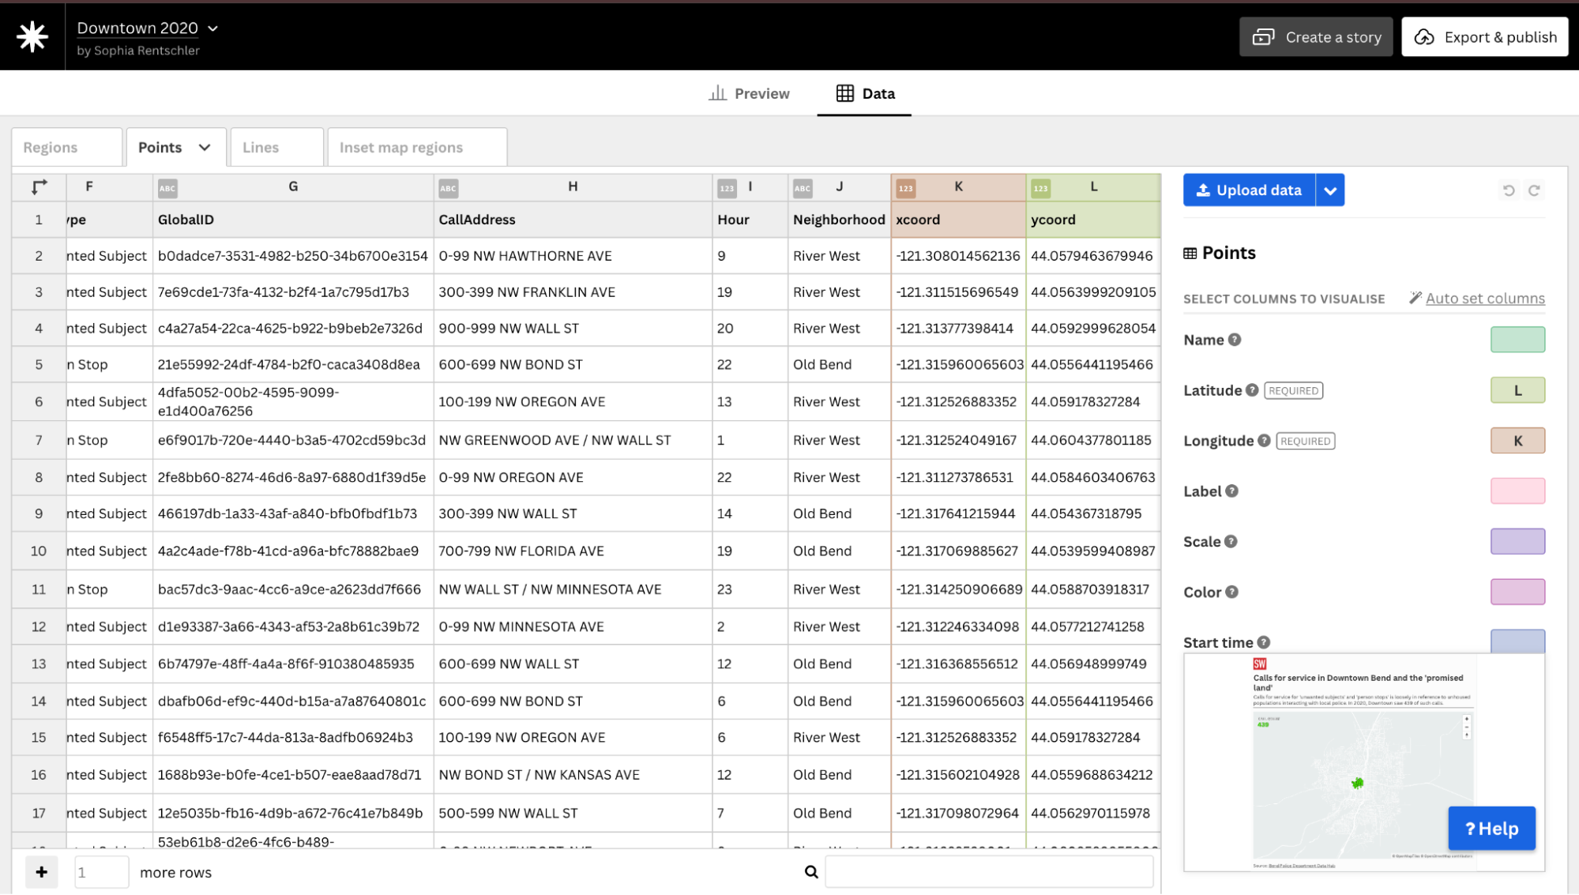The height and width of the screenshot is (895, 1579).
Task: Switch to the Data tab
Action: [865, 93]
